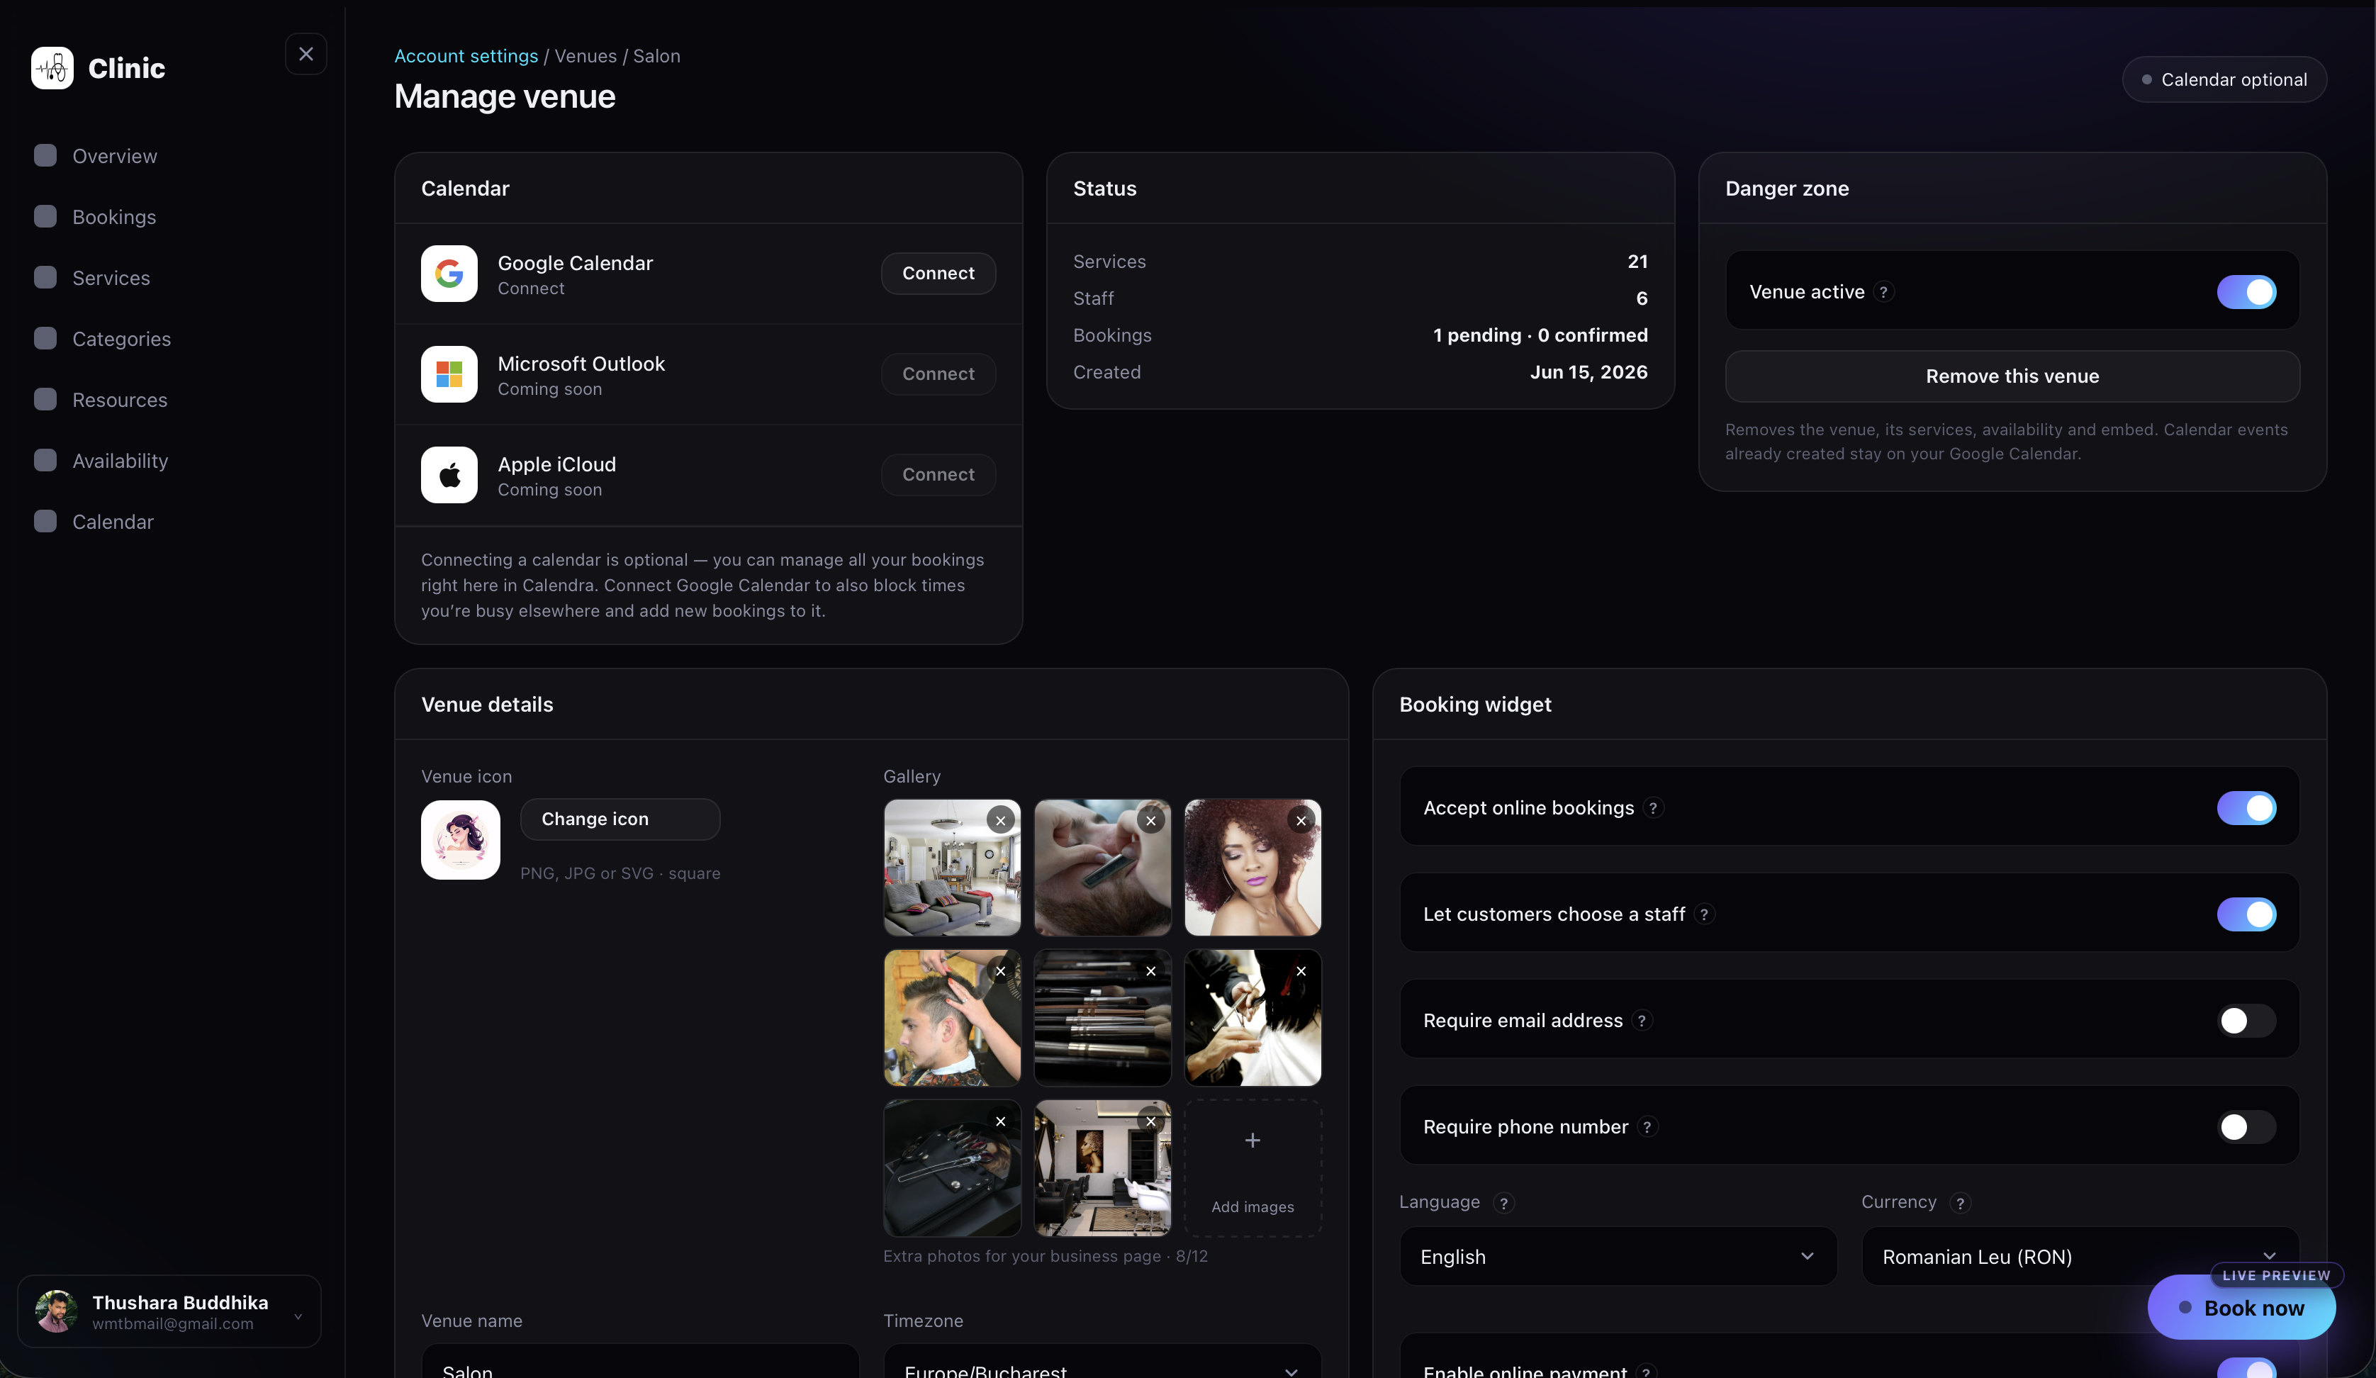Click Remove this venue button

point(2012,376)
